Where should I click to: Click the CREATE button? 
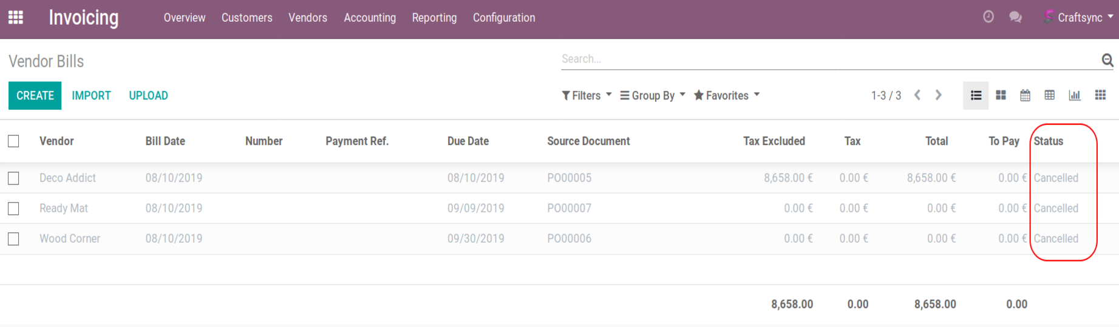35,95
